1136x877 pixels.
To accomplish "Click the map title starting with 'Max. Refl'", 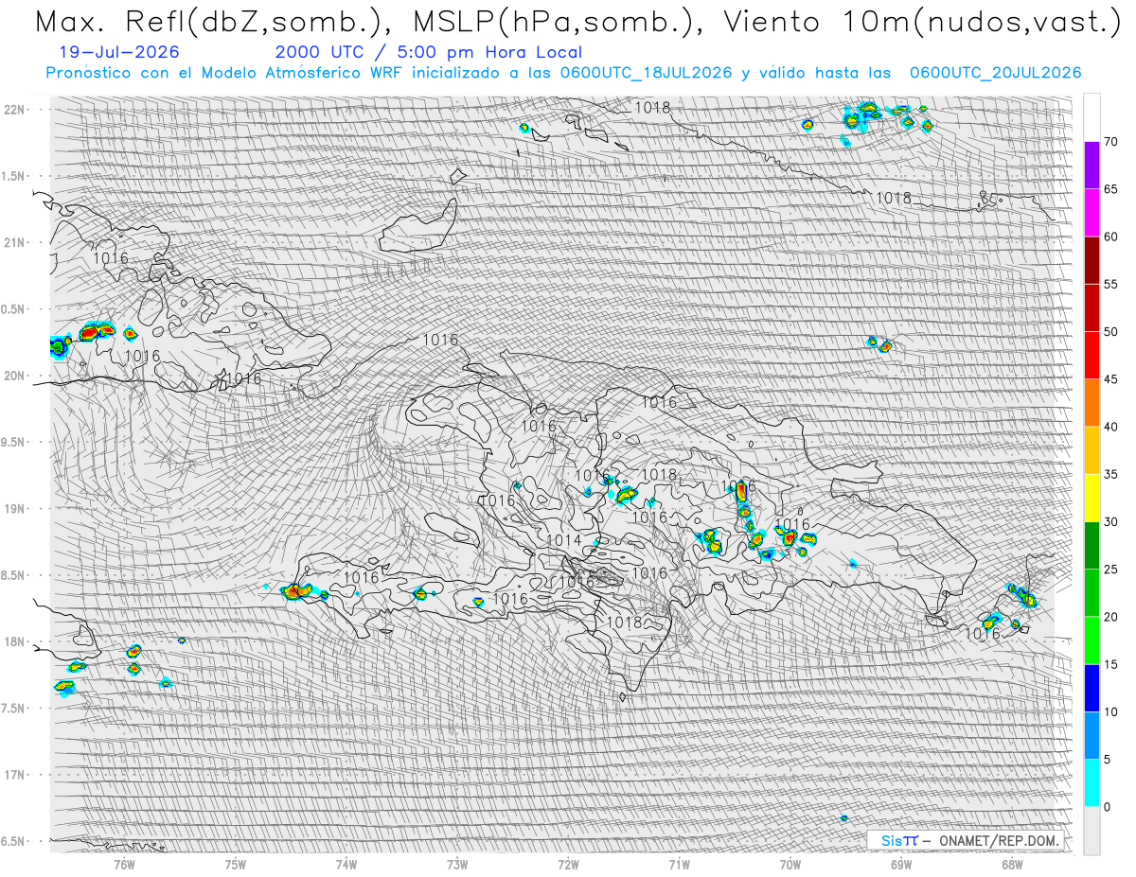I will tap(577, 23).
